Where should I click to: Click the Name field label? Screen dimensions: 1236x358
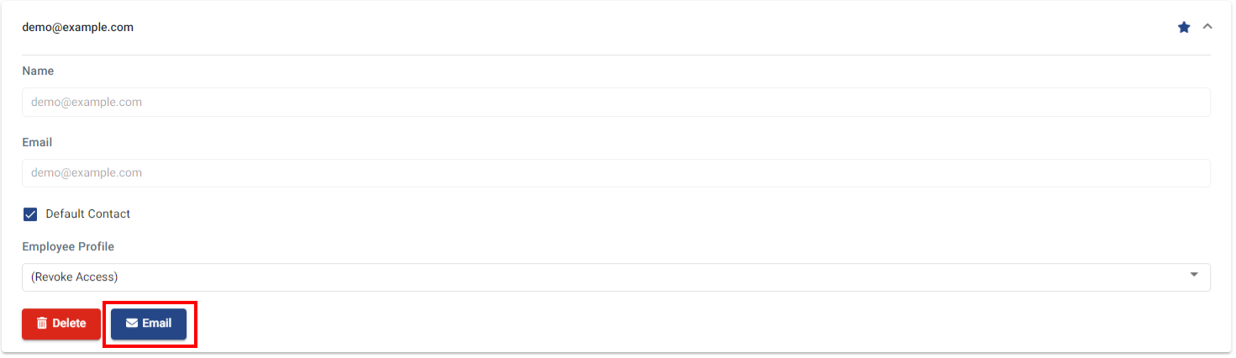[38, 71]
